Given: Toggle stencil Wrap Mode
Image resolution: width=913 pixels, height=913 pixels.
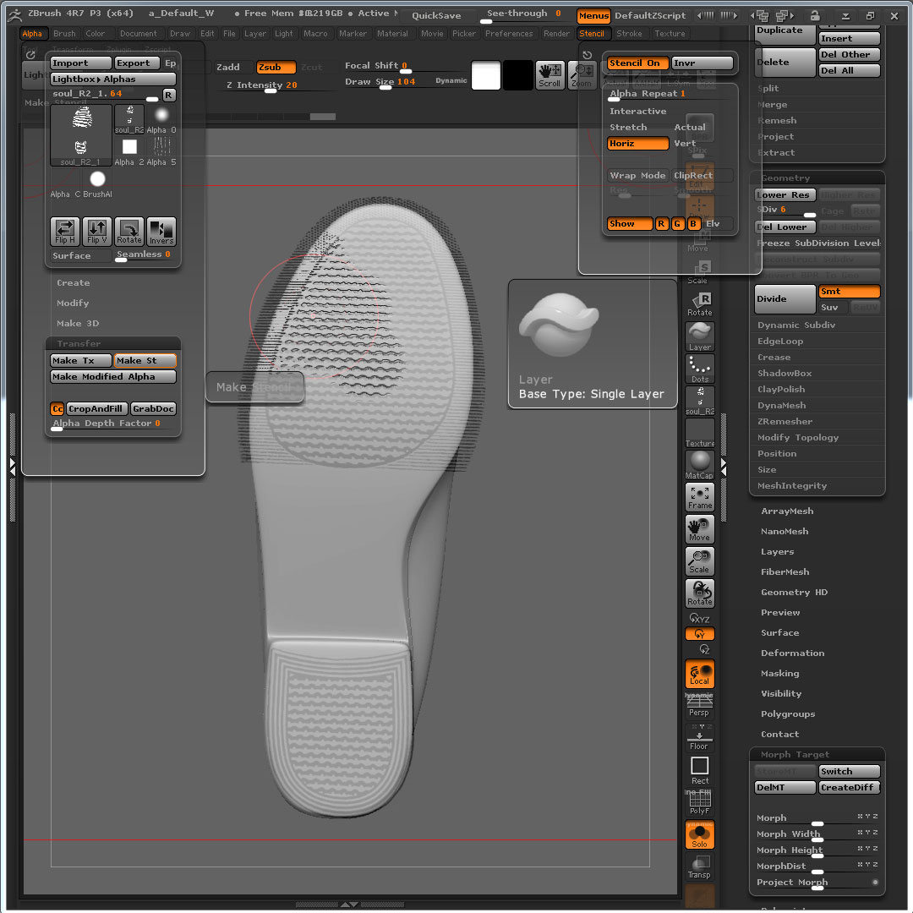Looking at the screenshot, I should (x=637, y=175).
